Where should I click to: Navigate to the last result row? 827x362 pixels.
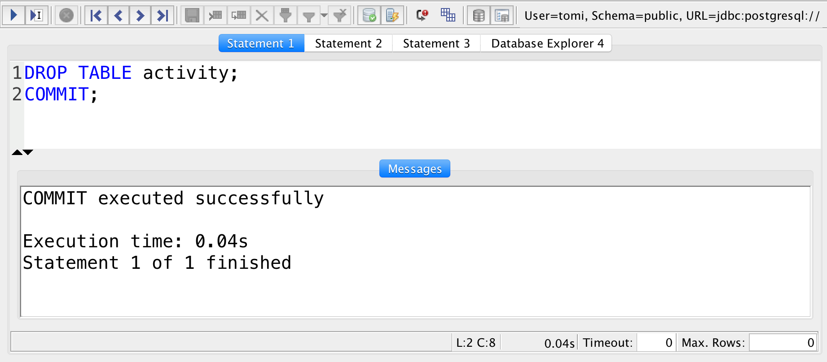point(163,15)
